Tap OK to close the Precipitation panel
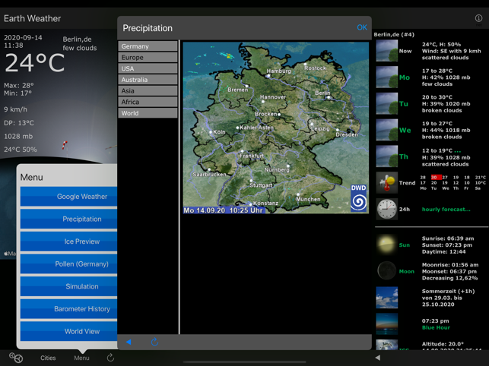 pyautogui.click(x=362, y=27)
